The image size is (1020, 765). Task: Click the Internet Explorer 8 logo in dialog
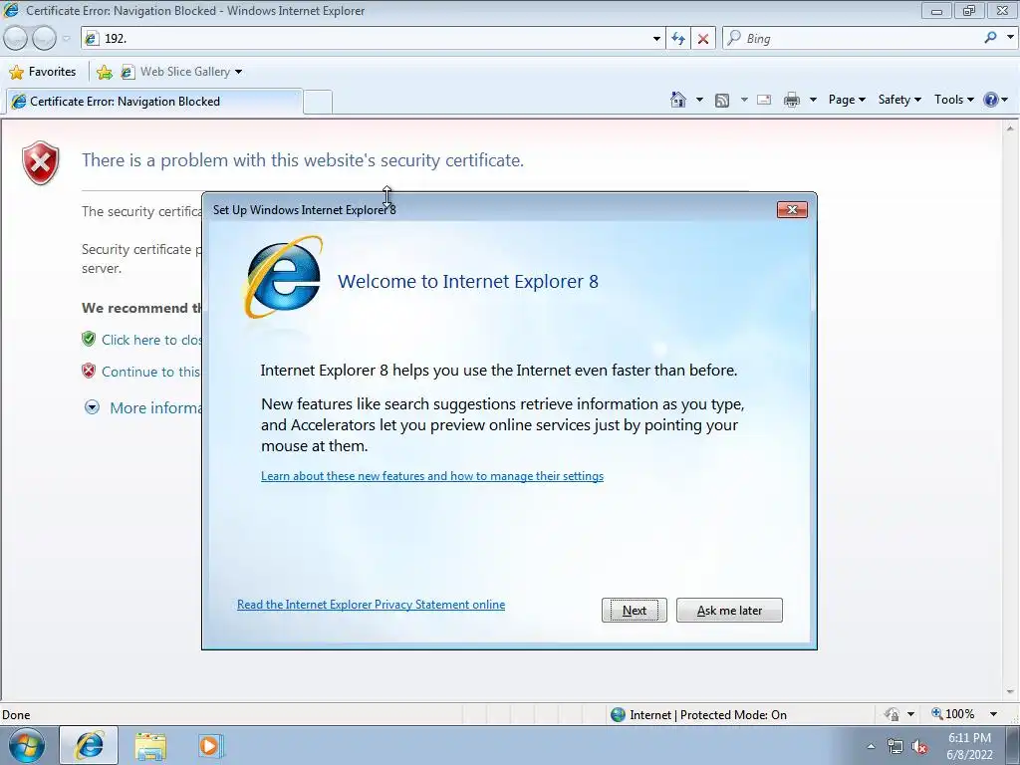coord(284,278)
